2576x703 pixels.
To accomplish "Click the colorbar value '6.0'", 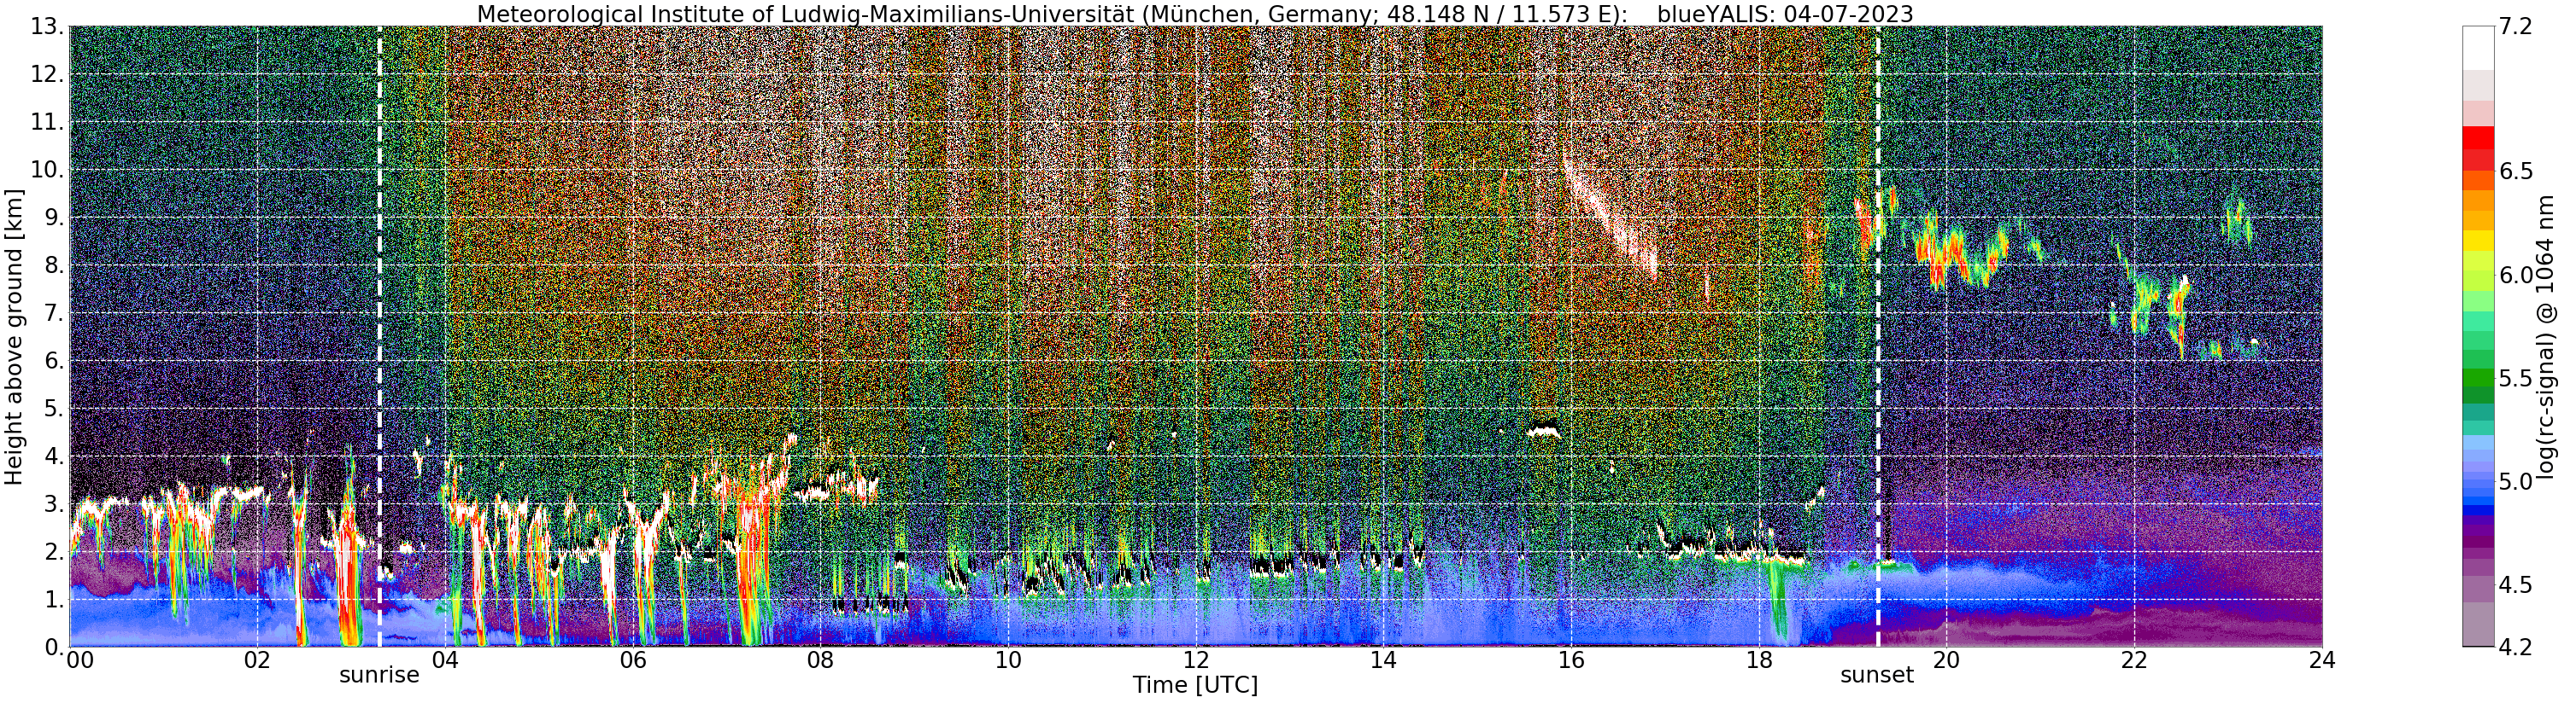I will [x=2516, y=275].
